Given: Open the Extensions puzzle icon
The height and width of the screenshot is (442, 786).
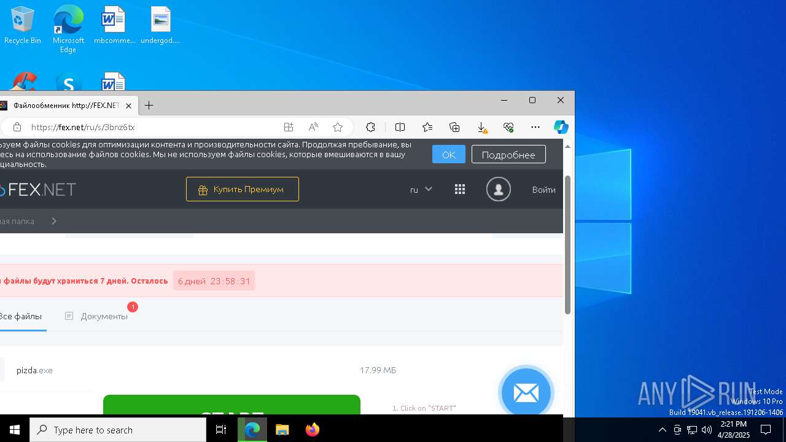Looking at the screenshot, I should click(370, 127).
